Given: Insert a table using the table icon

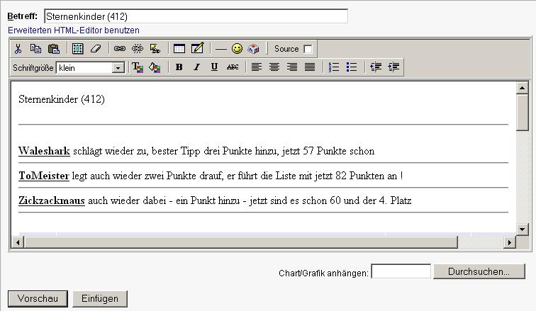Looking at the screenshot, I should (179, 49).
